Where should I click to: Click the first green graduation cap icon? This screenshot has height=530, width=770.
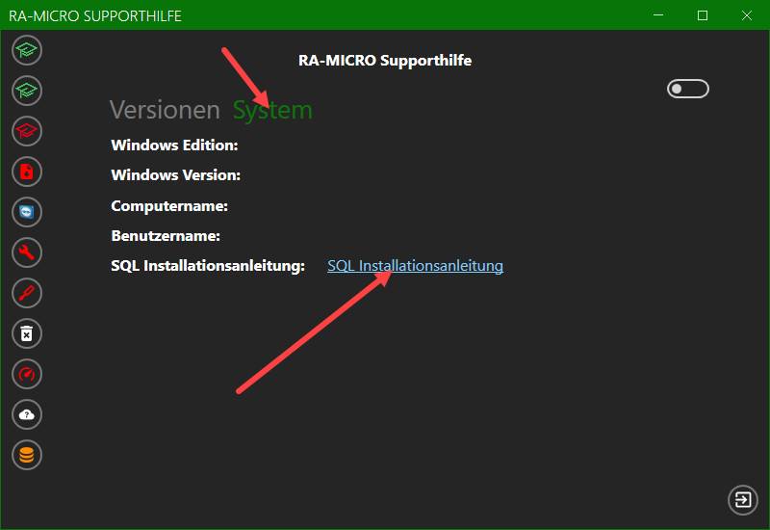tap(27, 50)
